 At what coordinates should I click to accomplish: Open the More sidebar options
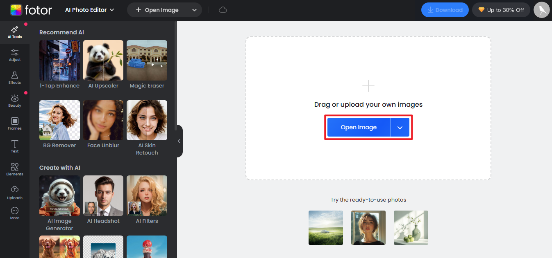pos(15,213)
